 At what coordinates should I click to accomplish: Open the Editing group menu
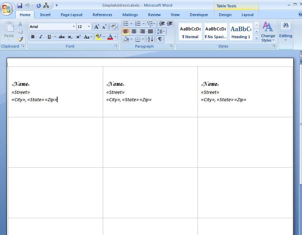click(x=286, y=32)
